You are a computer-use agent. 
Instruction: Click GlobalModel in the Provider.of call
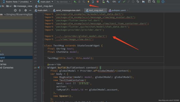click(106, 71)
